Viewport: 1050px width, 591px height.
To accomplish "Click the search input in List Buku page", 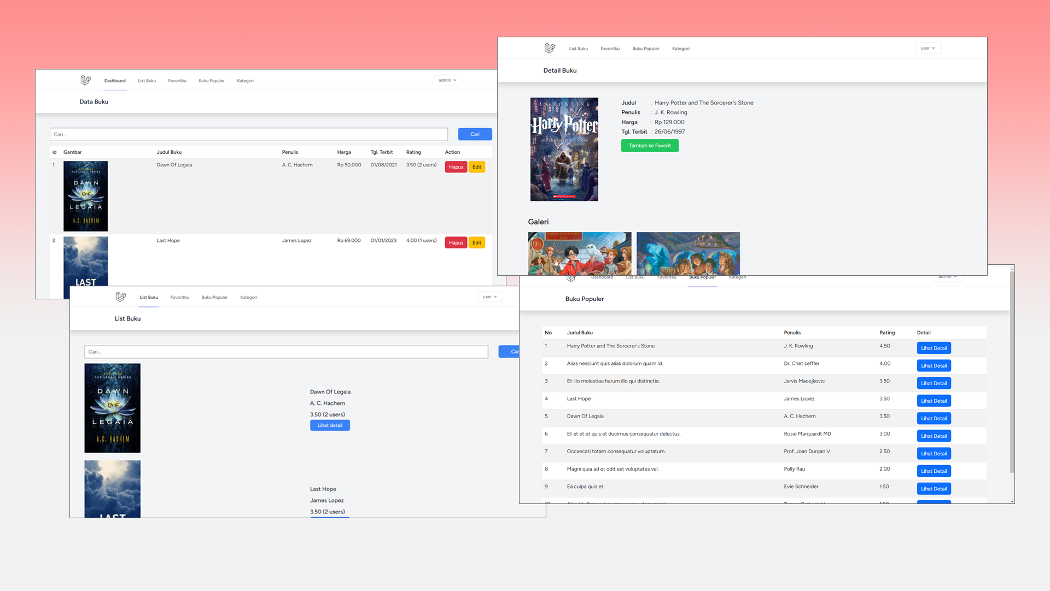I will [286, 352].
